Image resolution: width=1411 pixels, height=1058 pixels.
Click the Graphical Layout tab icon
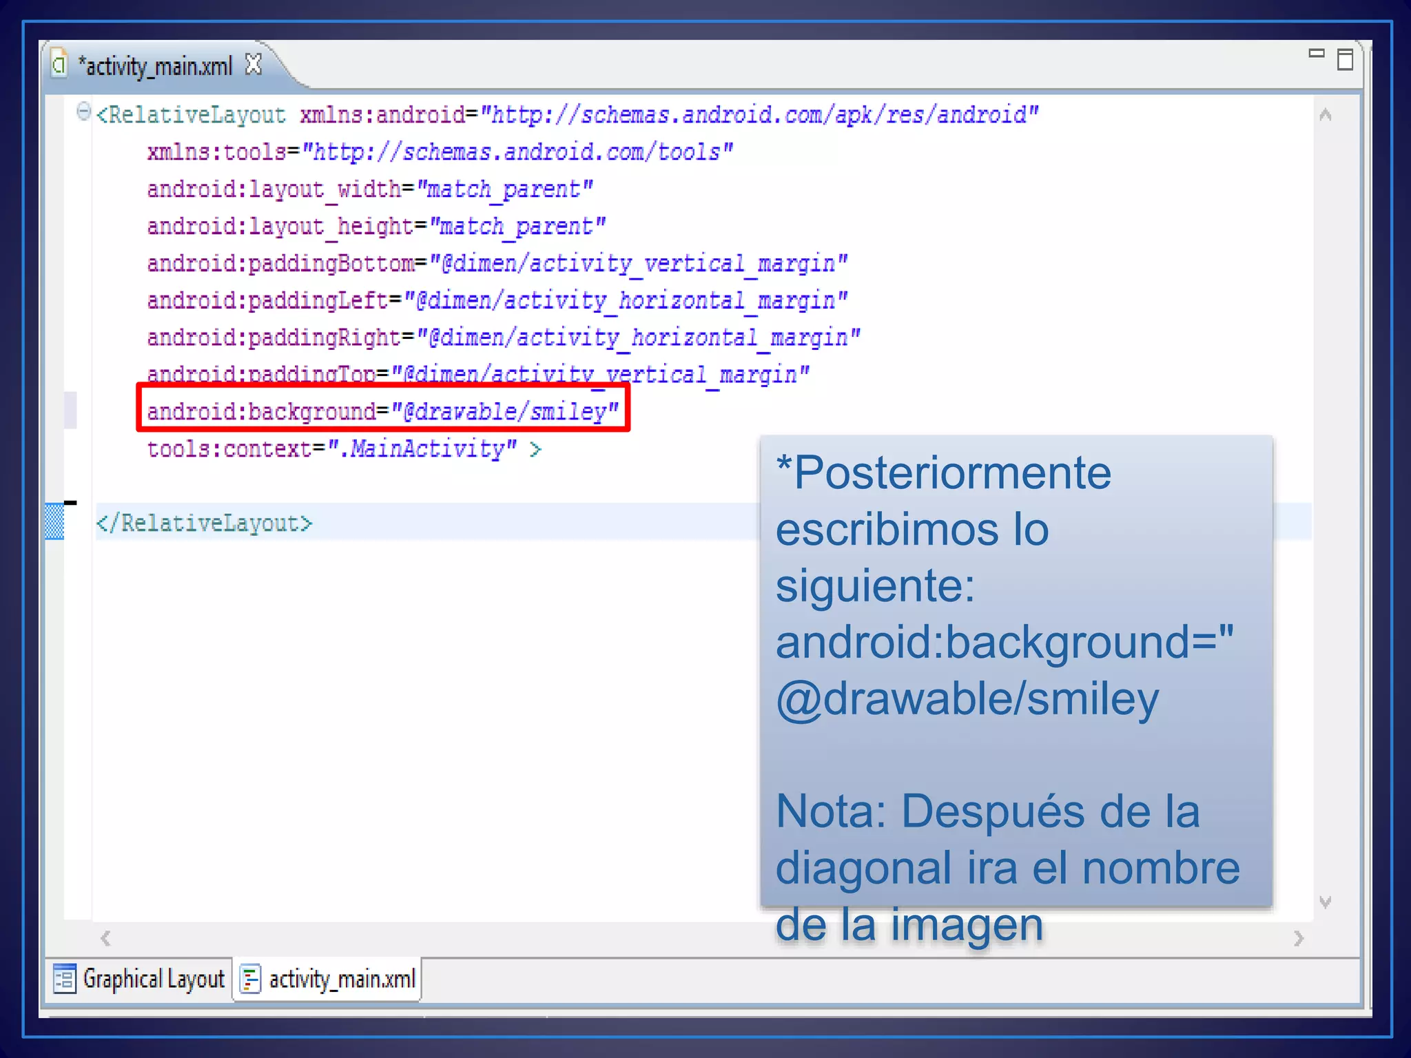[x=64, y=979]
